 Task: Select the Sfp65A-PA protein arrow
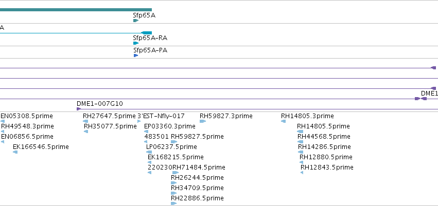136,55
